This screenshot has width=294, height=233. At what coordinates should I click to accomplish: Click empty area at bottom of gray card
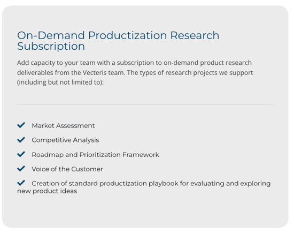[145, 212]
